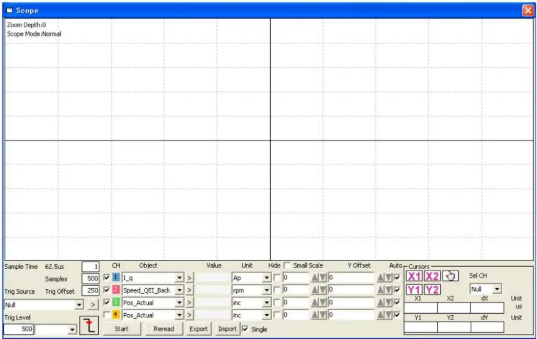Decrease Y offset for channel 2 (down arrow)
This screenshot has height=339, width=537.
388,290
